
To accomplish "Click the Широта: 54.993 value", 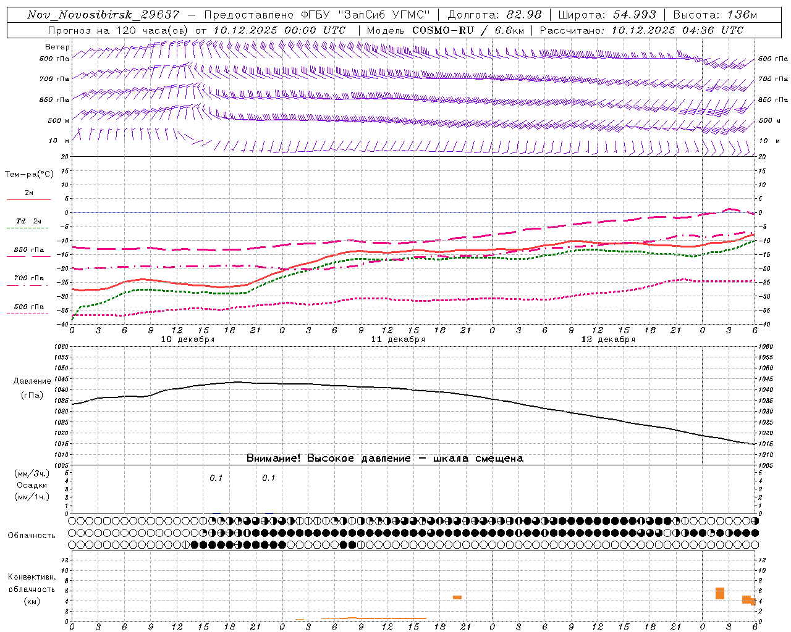I will pyautogui.click(x=607, y=15).
